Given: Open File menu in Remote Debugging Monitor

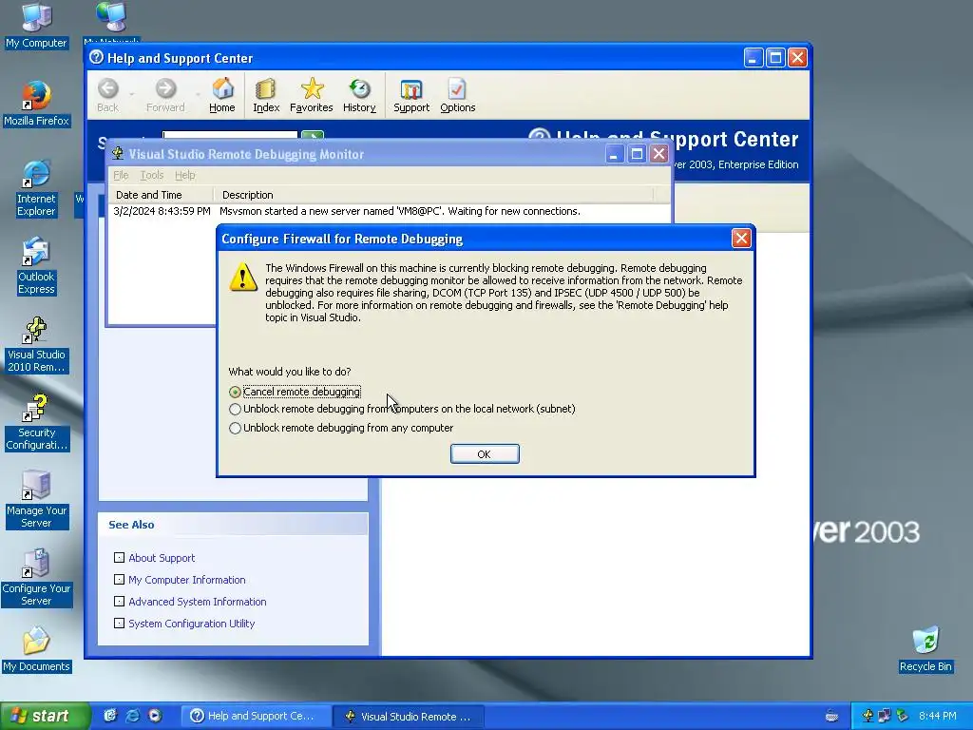Looking at the screenshot, I should point(121,175).
